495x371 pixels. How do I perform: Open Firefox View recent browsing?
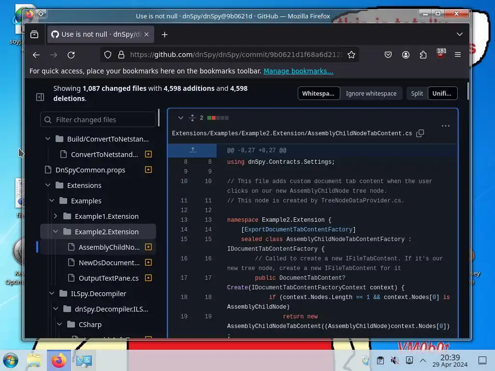[34, 34]
